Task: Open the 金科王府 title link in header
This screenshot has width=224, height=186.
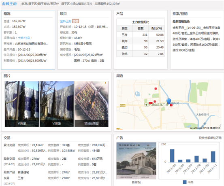Action: tap(9, 4)
